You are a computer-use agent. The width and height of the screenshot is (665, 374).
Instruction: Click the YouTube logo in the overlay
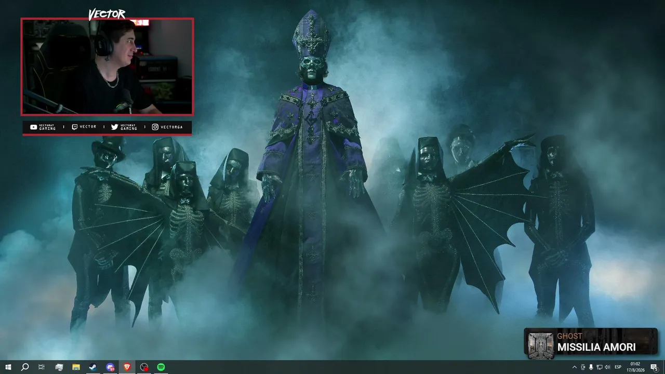[x=34, y=127]
